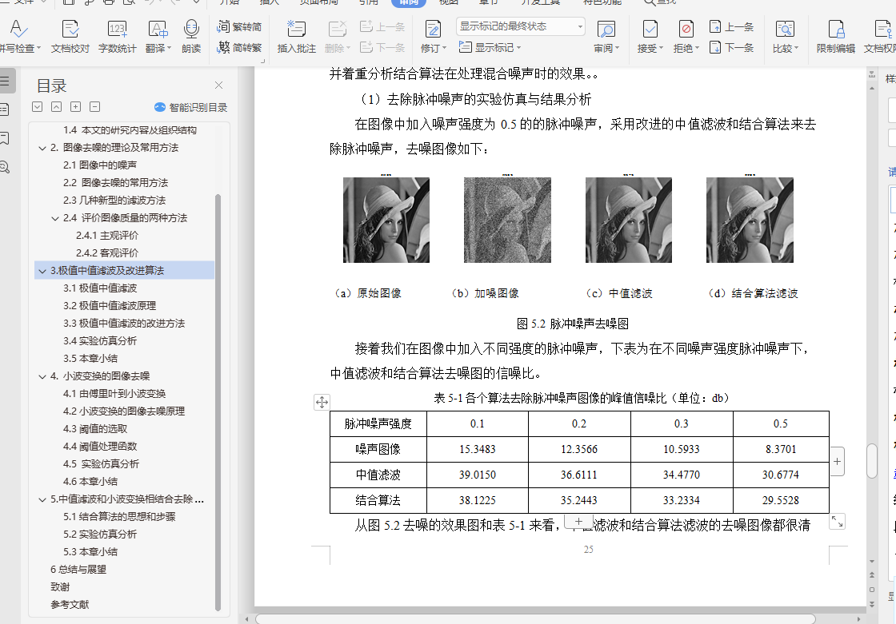Image resolution: width=896 pixels, height=624 pixels.
Task: Switch to the 审阅 ribbon tab
Action: (x=409, y=2)
